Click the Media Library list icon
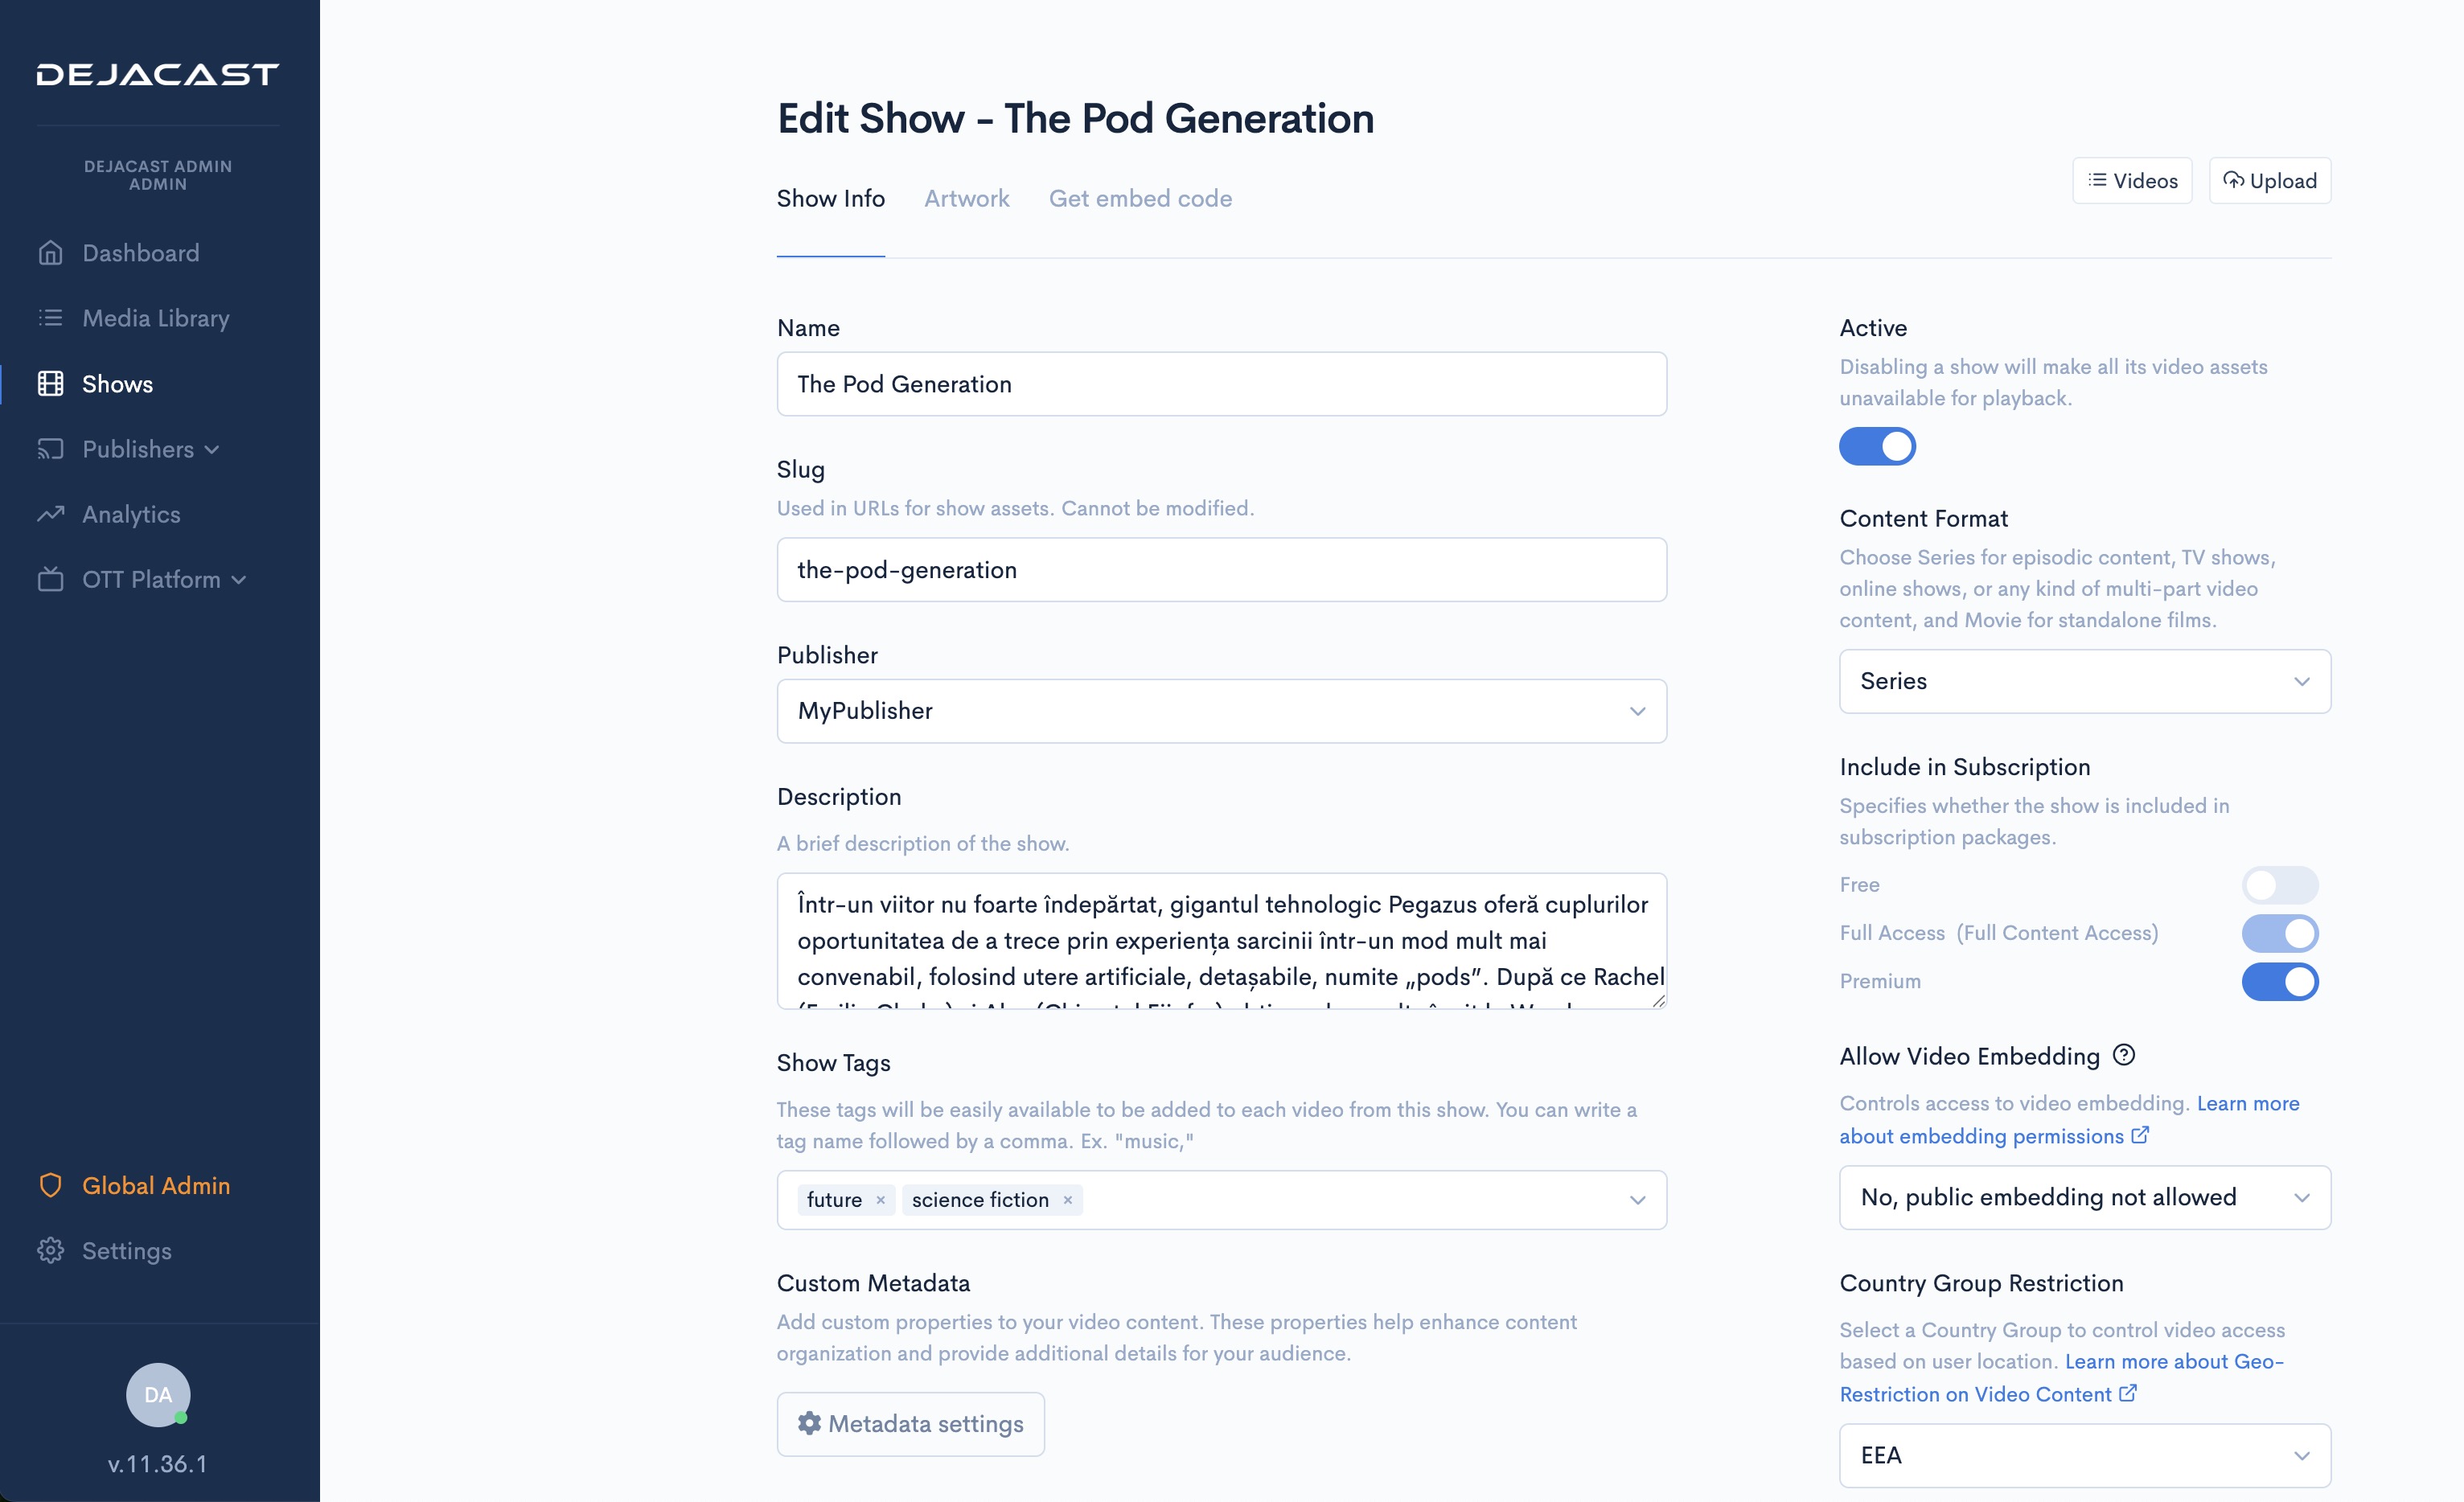 (x=50, y=318)
